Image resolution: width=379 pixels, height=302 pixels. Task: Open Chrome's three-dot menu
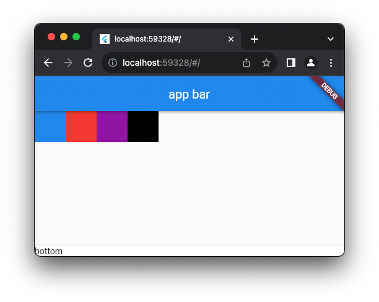tap(331, 63)
